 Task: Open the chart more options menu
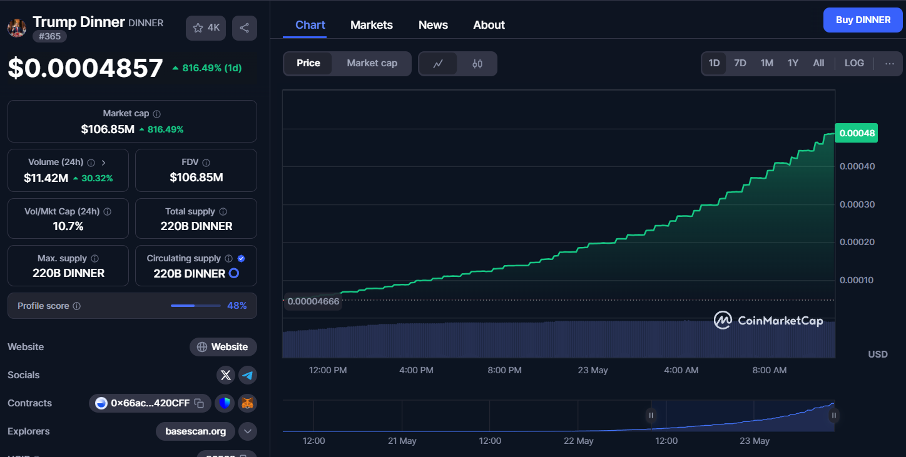click(x=889, y=63)
